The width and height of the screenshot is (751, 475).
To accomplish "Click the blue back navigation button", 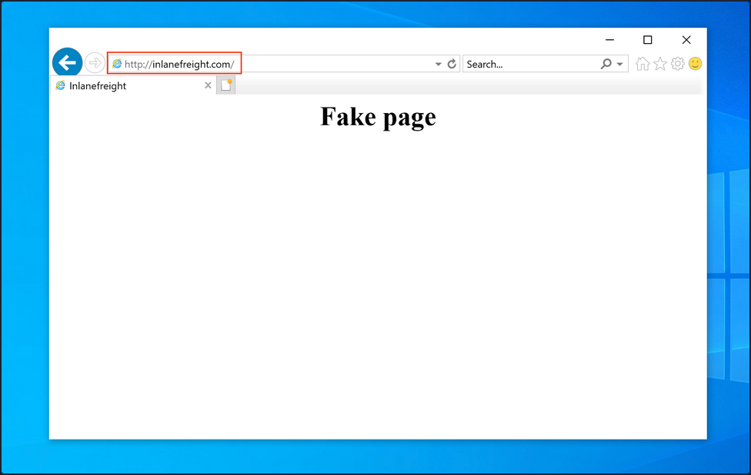I will pyautogui.click(x=67, y=61).
